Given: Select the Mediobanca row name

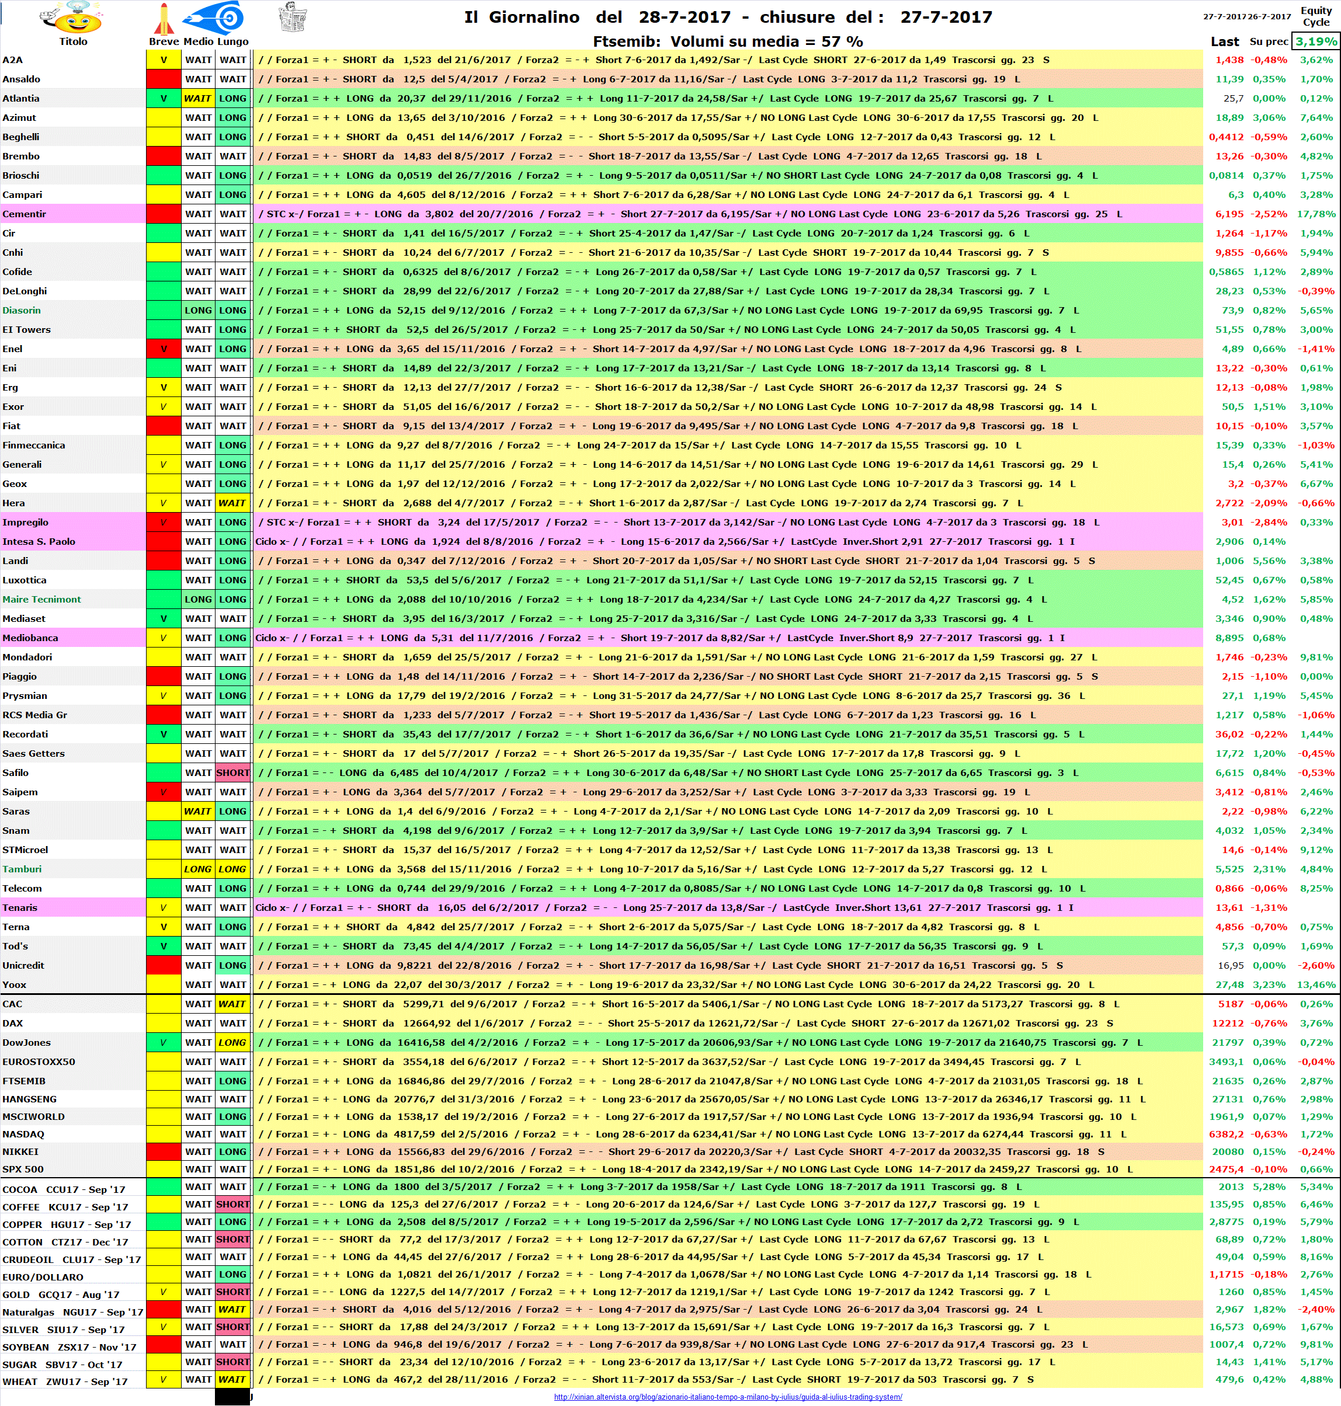Looking at the screenshot, I should [x=30, y=639].
